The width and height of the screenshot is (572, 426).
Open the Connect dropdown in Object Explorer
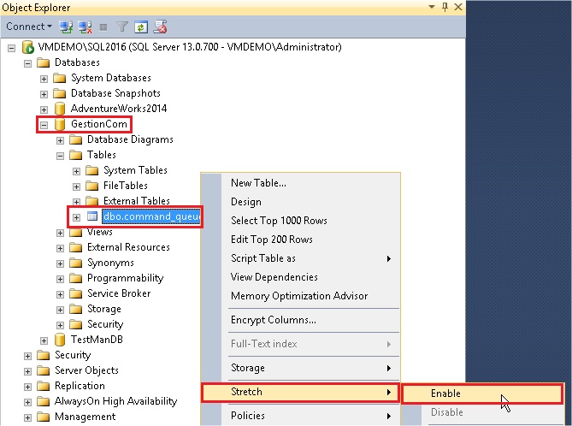tap(29, 27)
